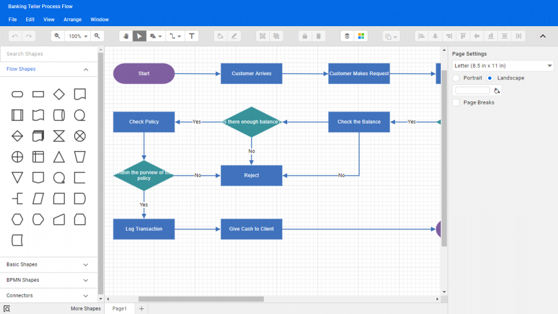
Task: Click the Search Shapes input field
Action: pos(49,54)
